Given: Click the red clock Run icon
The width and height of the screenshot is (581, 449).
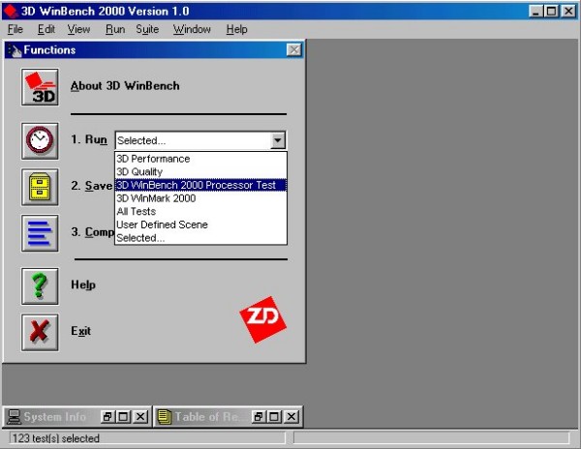Looking at the screenshot, I should (x=40, y=141).
